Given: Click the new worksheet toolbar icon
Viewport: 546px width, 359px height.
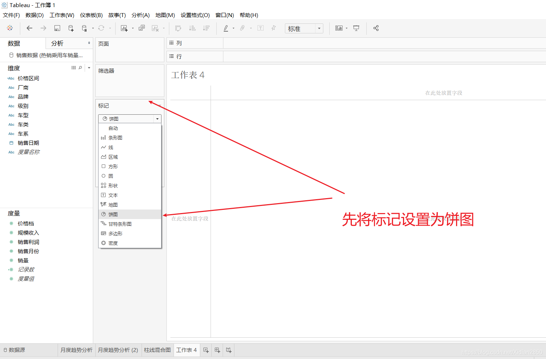Looking at the screenshot, I should coord(124,28).
